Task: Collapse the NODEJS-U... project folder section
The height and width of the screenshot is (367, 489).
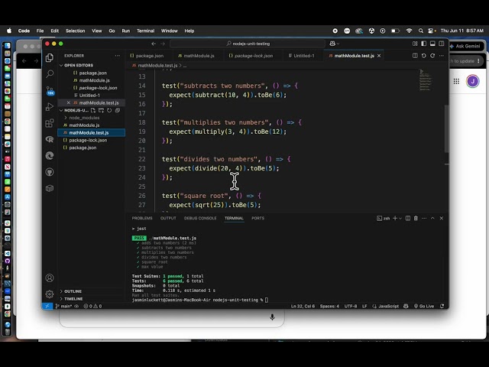Action: pos(76,110)
